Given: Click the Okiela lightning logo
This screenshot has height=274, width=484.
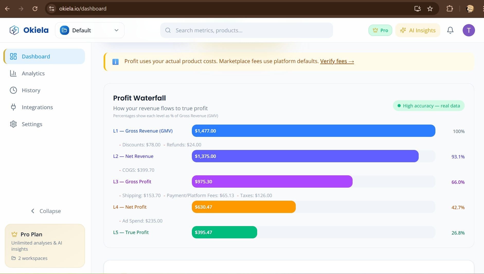Looking at the screenshot, I should [14, 30].
